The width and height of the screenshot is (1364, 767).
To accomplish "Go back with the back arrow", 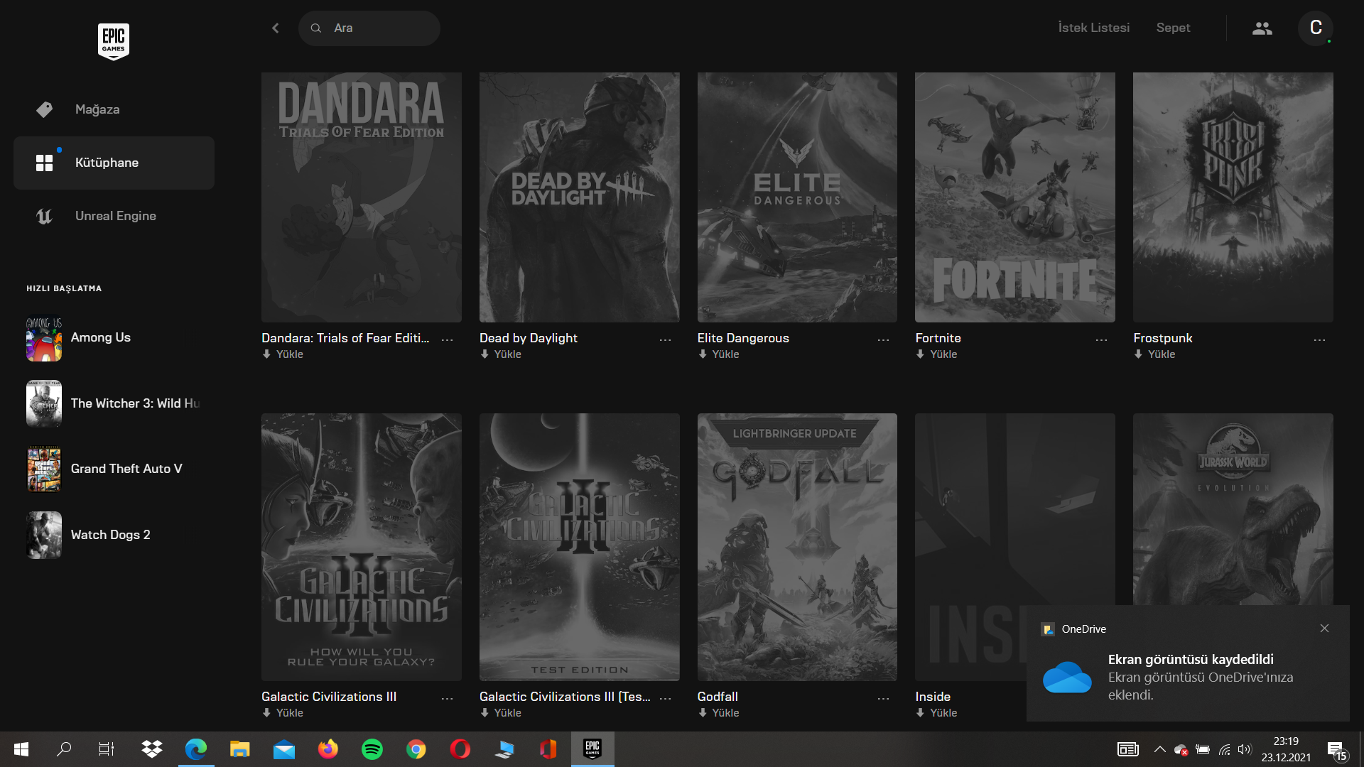I will click(276, 28).
